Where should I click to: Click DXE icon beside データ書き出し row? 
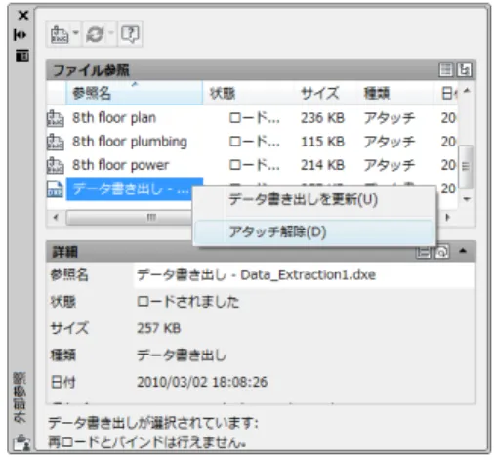click(56, 188)
